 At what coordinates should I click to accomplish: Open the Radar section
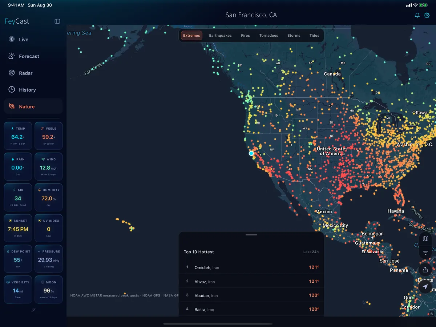click(33, 73)
